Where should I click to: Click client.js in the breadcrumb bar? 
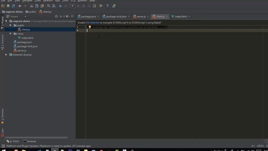pos(45,12)
